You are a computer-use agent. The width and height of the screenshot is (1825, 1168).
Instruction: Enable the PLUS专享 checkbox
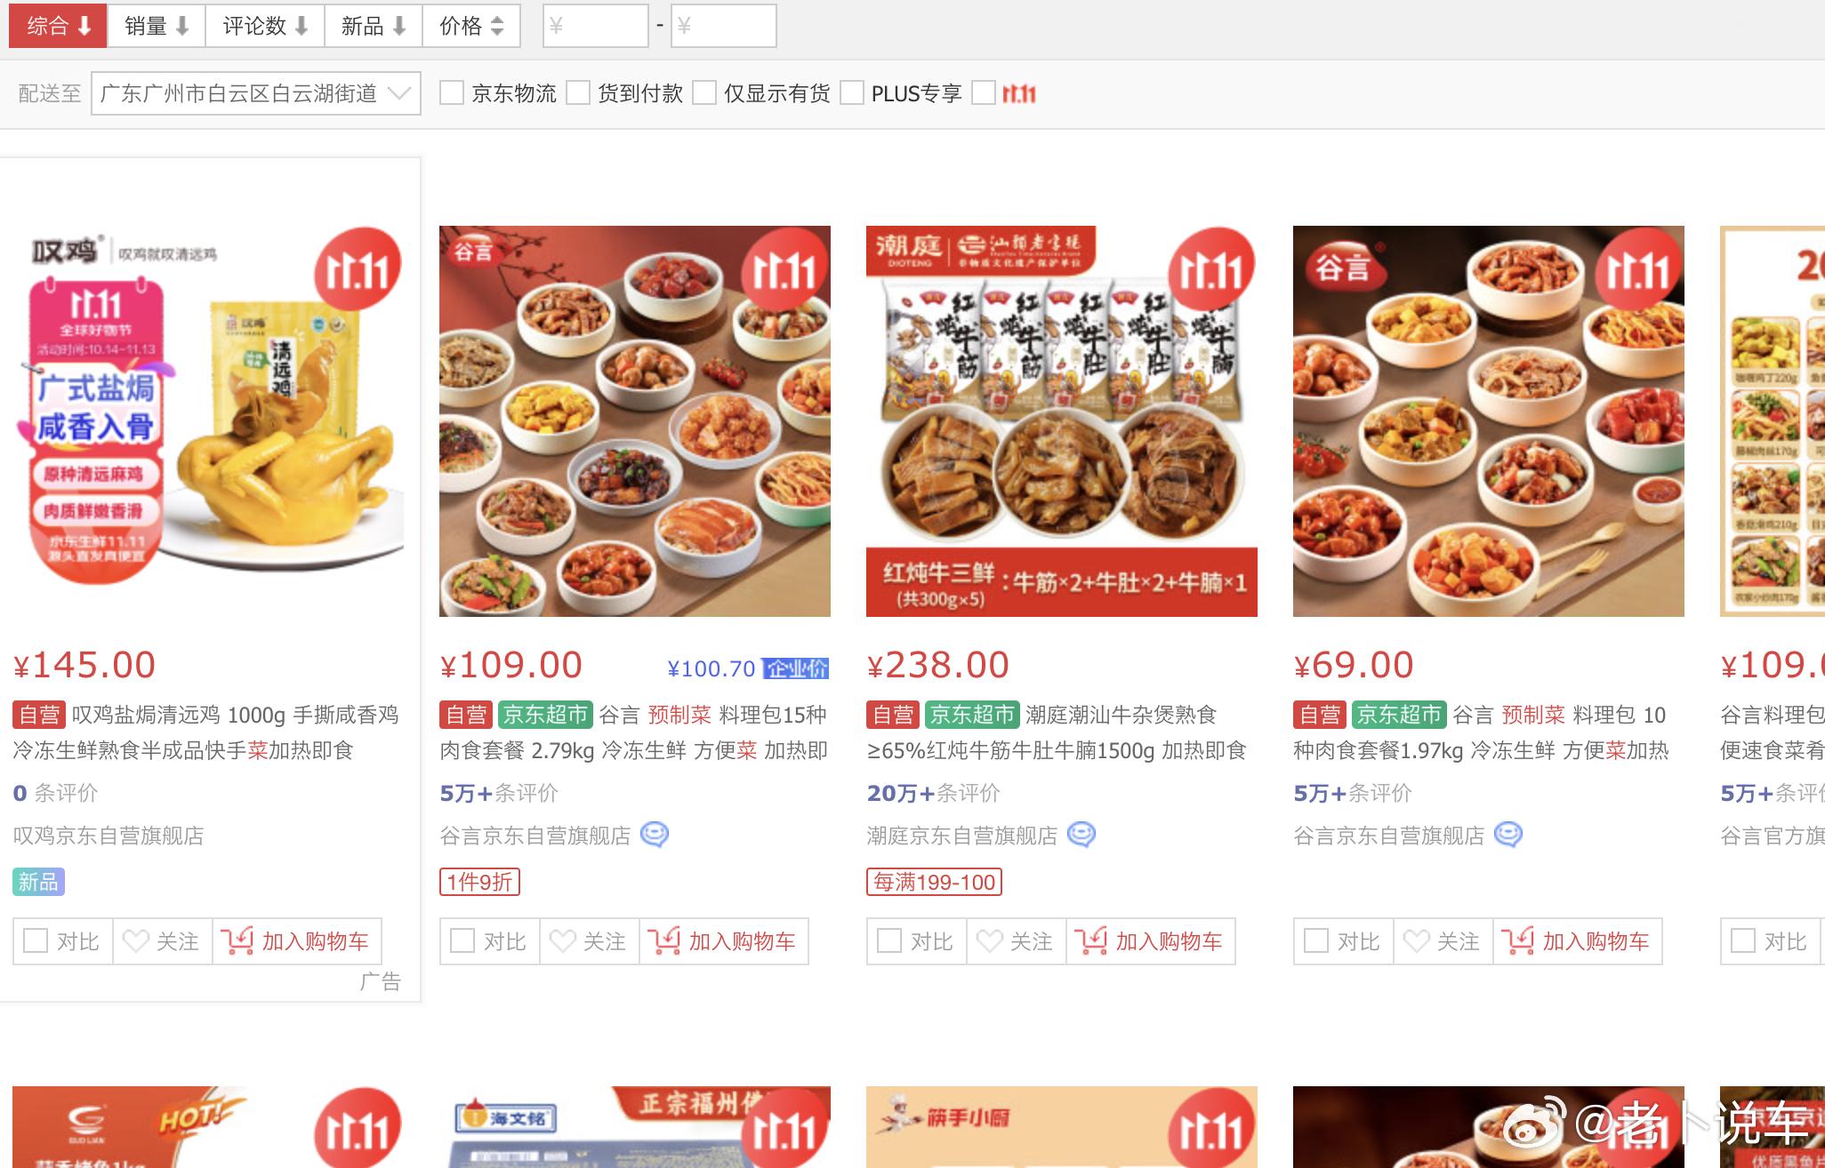pos(852,93)
